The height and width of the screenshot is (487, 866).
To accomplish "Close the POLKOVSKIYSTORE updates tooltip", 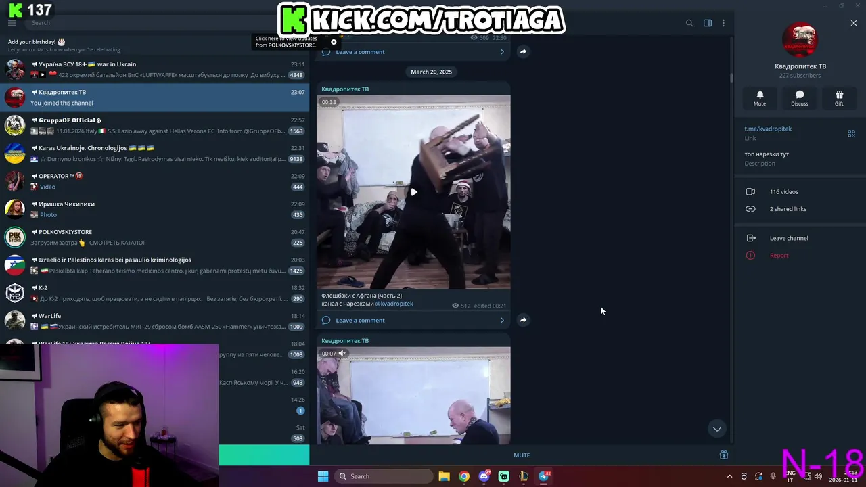I will 334,42.
